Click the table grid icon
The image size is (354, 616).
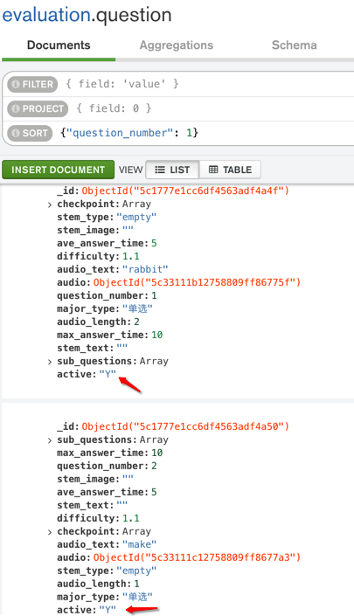[213, 170]
